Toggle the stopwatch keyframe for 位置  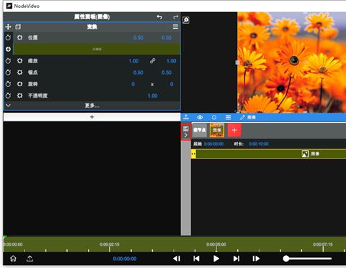pyautogui.click(x=8, y=37)
